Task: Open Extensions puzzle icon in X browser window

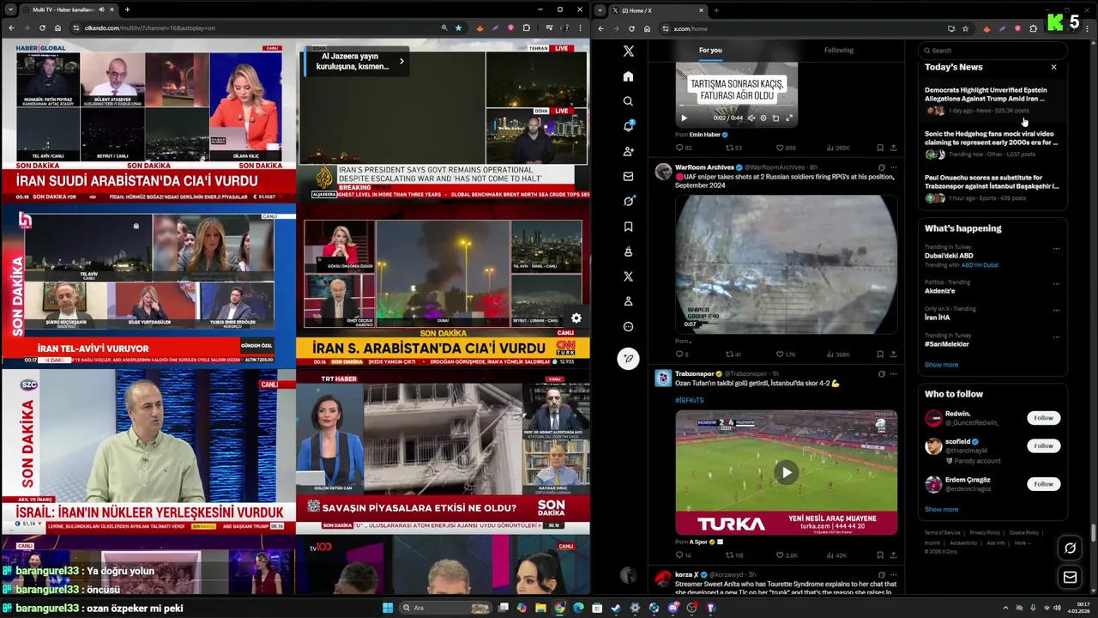Action: point(1033,28)
